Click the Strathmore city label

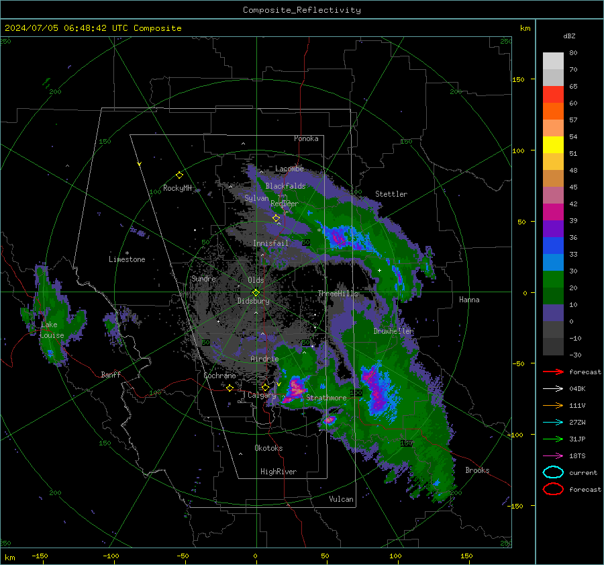click(326, 398)
